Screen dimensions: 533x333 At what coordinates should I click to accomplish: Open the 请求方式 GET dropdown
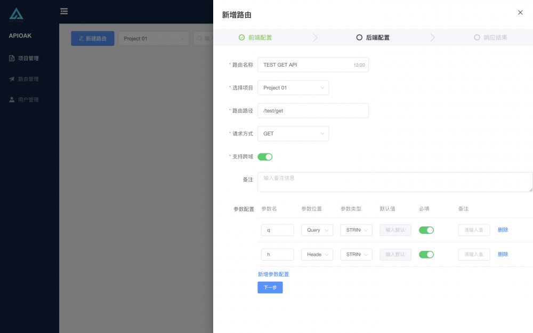[293, 133]
